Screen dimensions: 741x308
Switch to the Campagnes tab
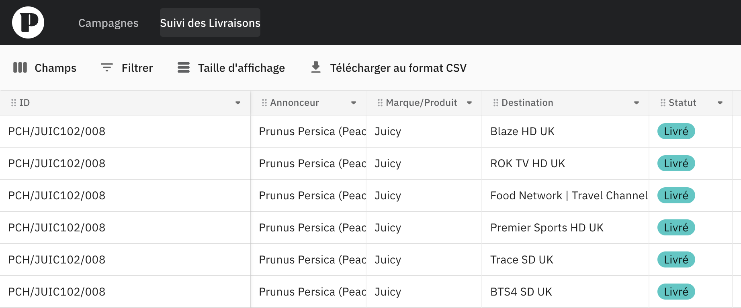point(108,23)
